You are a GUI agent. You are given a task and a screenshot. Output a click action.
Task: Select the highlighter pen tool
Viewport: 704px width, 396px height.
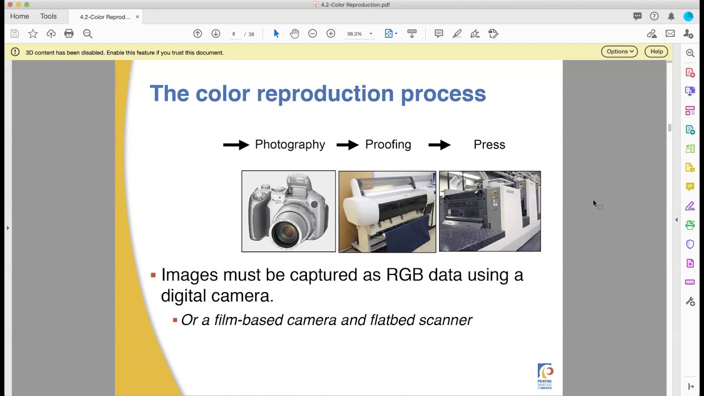click(457, 34)
